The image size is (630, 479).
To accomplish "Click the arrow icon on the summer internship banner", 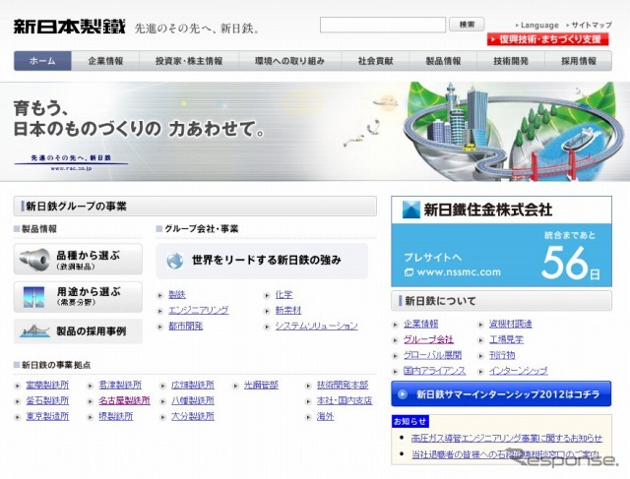I will (403, 394).
